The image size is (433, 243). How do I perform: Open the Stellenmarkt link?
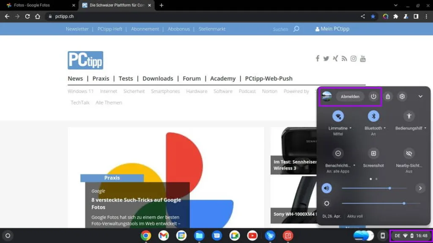tap(212, 29)
